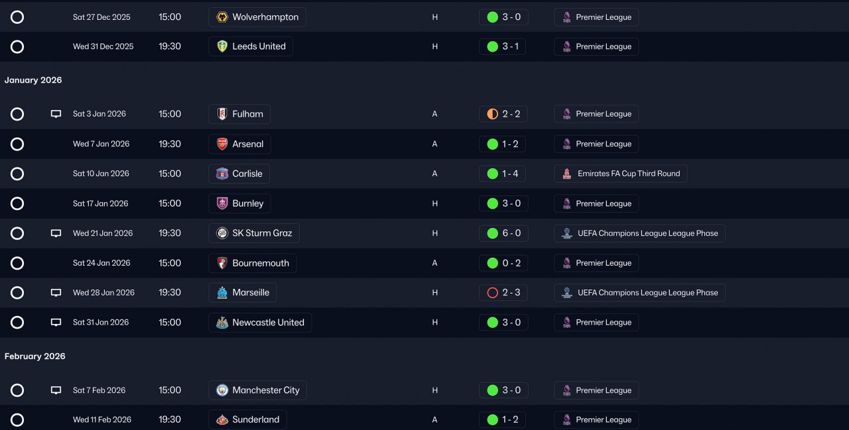The image size is (849, 430).
Task: Click the half-orange draw indicator for Fulham result
Action: [x=492, y=114]
